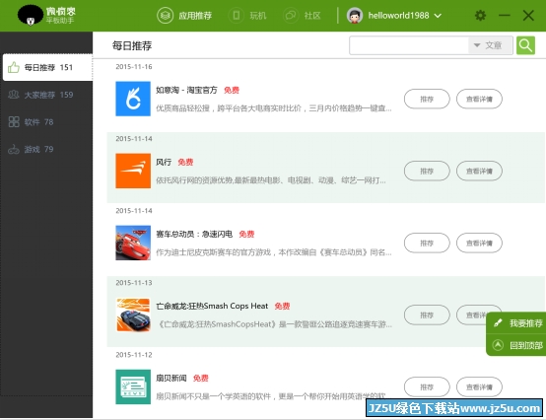Select 每日推荐 151 in the sidebar
The image size is (546, 420).
[47, 67]
